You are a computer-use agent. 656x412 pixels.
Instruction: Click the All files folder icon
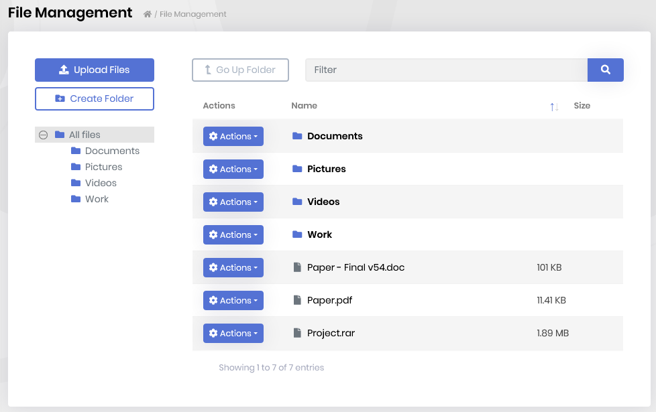(x=60, y=135)
